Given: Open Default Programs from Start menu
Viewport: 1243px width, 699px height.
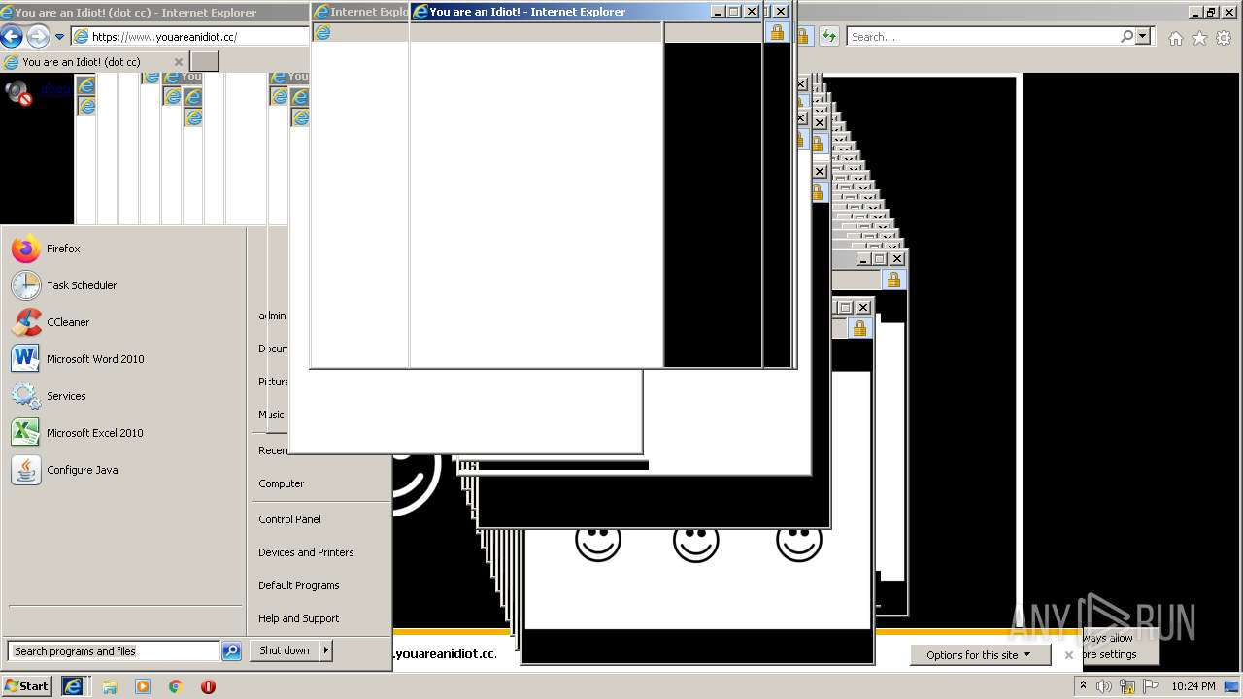Looking at the screenshot, I should tap(299, 585).
